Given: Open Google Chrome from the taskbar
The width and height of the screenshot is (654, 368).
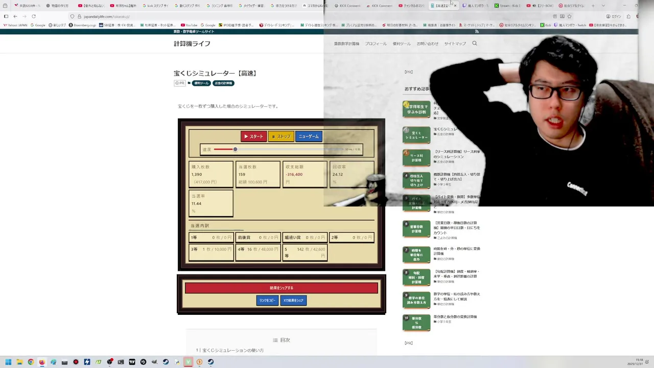Looking at the screenshot, I should [31, 362].
